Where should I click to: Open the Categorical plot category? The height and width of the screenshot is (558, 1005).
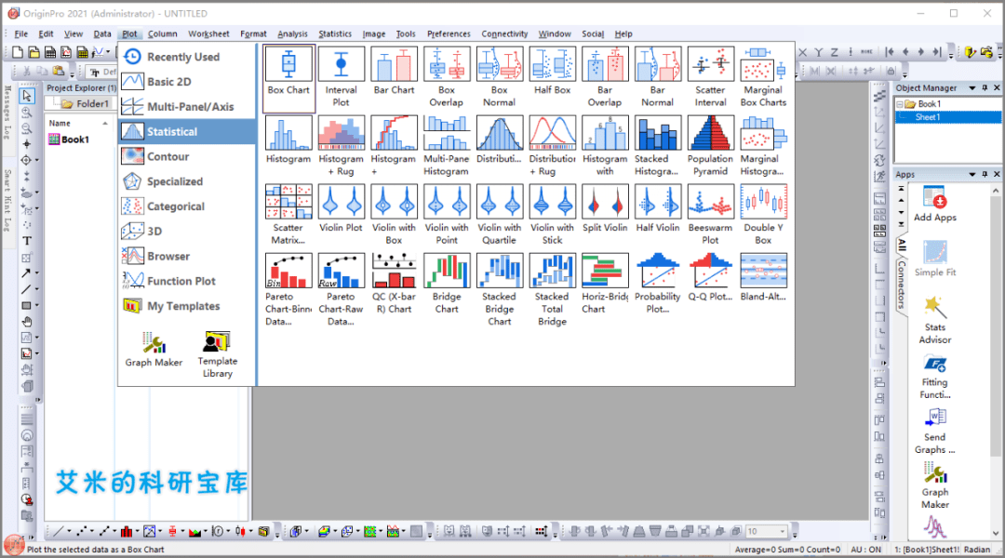click(186, 206)
